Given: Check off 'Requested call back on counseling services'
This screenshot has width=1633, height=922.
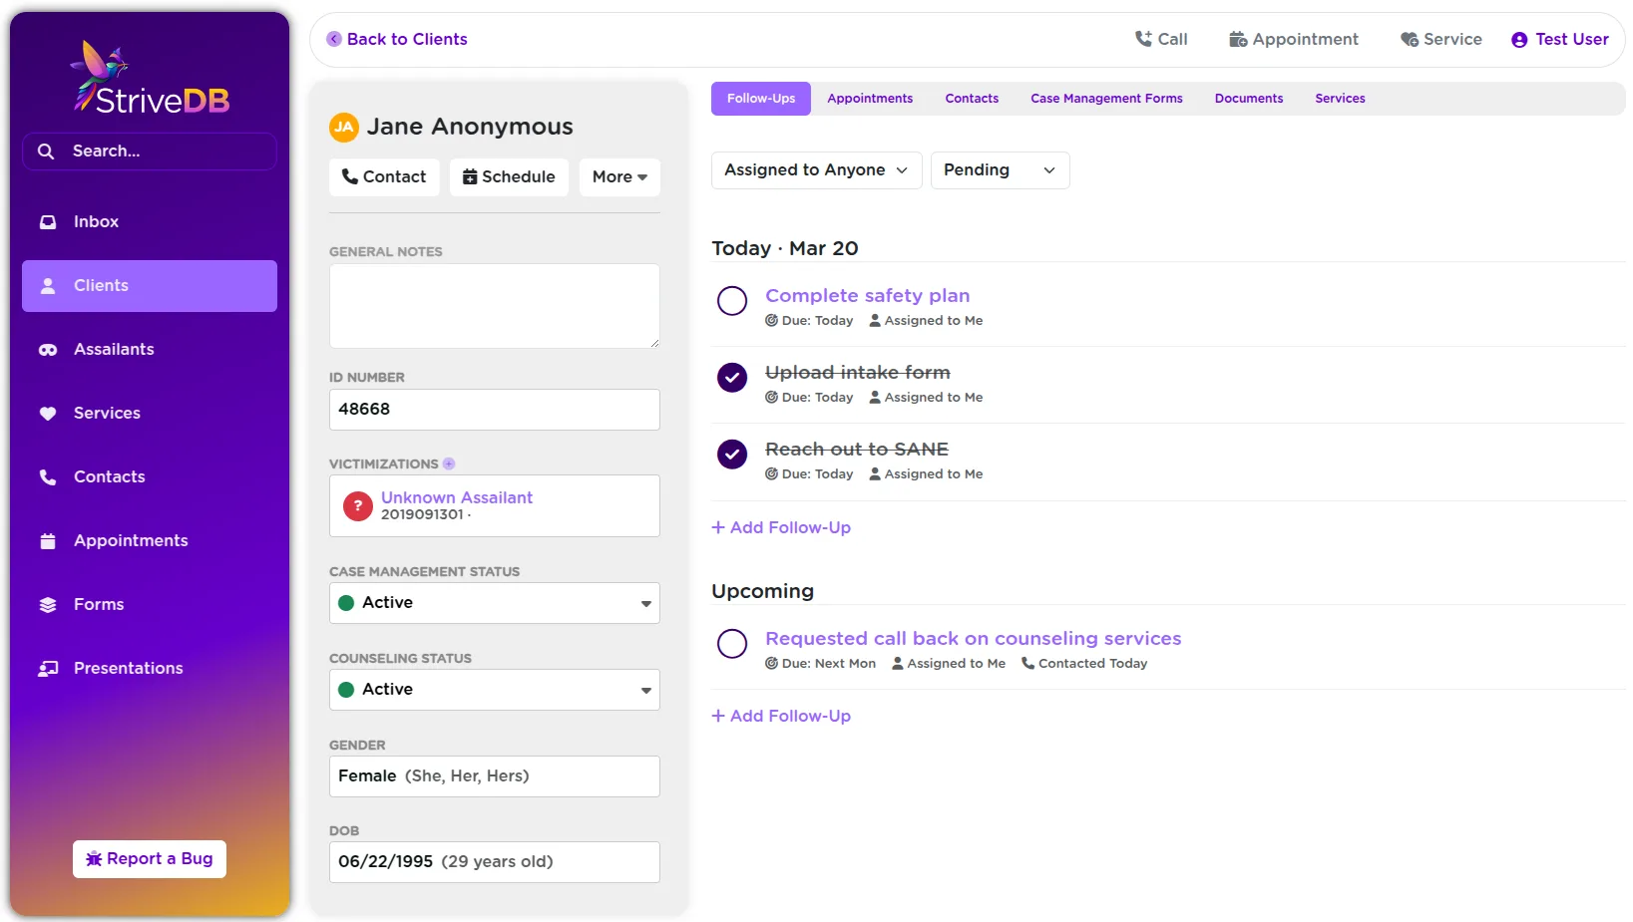Looking at the screenshot, I should coord(732,644).
